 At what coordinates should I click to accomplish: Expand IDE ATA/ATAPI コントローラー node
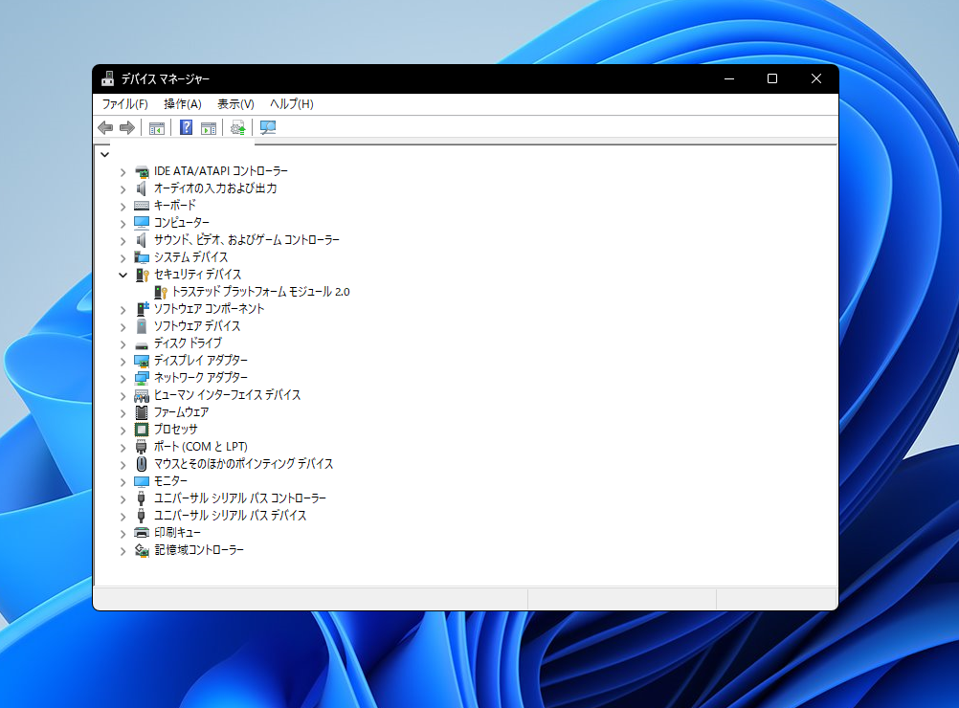(123, 172)
